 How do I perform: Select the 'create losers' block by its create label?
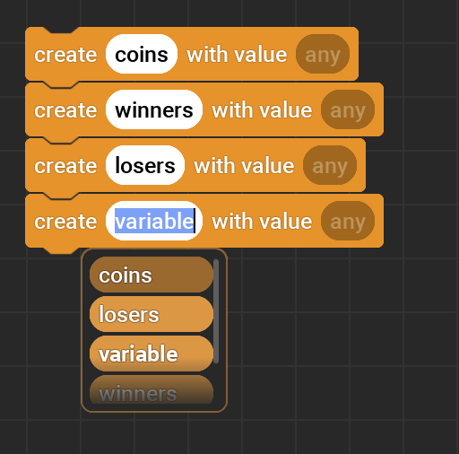tap(65, 166)
